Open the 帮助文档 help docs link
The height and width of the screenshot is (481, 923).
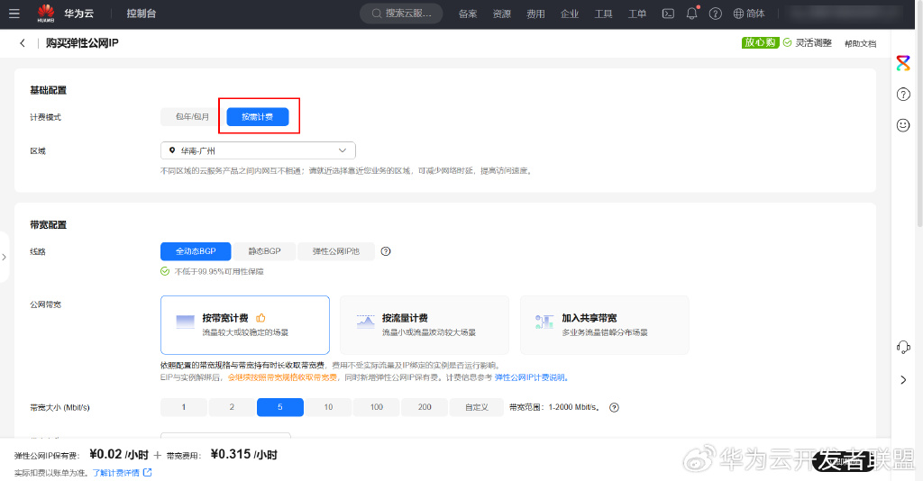point(861,43)
